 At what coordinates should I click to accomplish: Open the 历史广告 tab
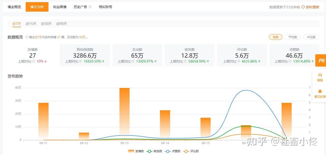click(x=80, y=7)
